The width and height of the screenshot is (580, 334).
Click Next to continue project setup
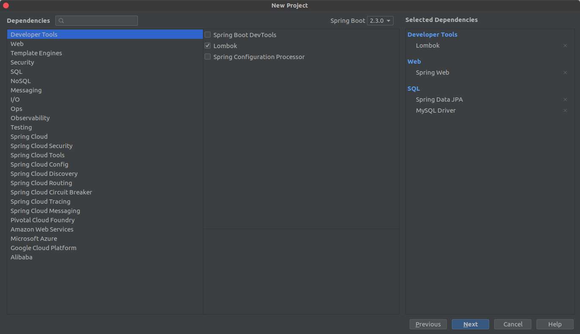click(471, 324)
